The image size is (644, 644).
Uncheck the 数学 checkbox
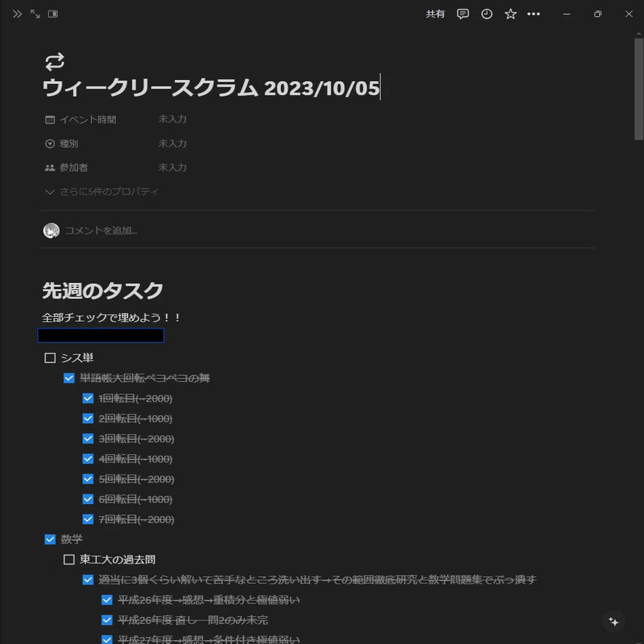(50, 539)
